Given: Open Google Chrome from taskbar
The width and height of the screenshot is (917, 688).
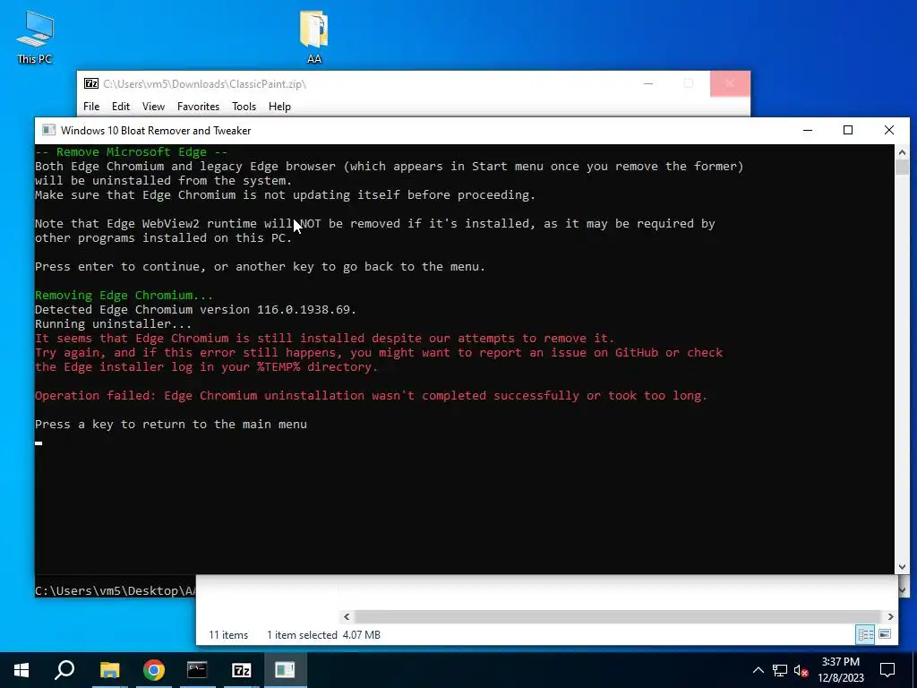Looking at the screenshot, I should click(153, 670).
